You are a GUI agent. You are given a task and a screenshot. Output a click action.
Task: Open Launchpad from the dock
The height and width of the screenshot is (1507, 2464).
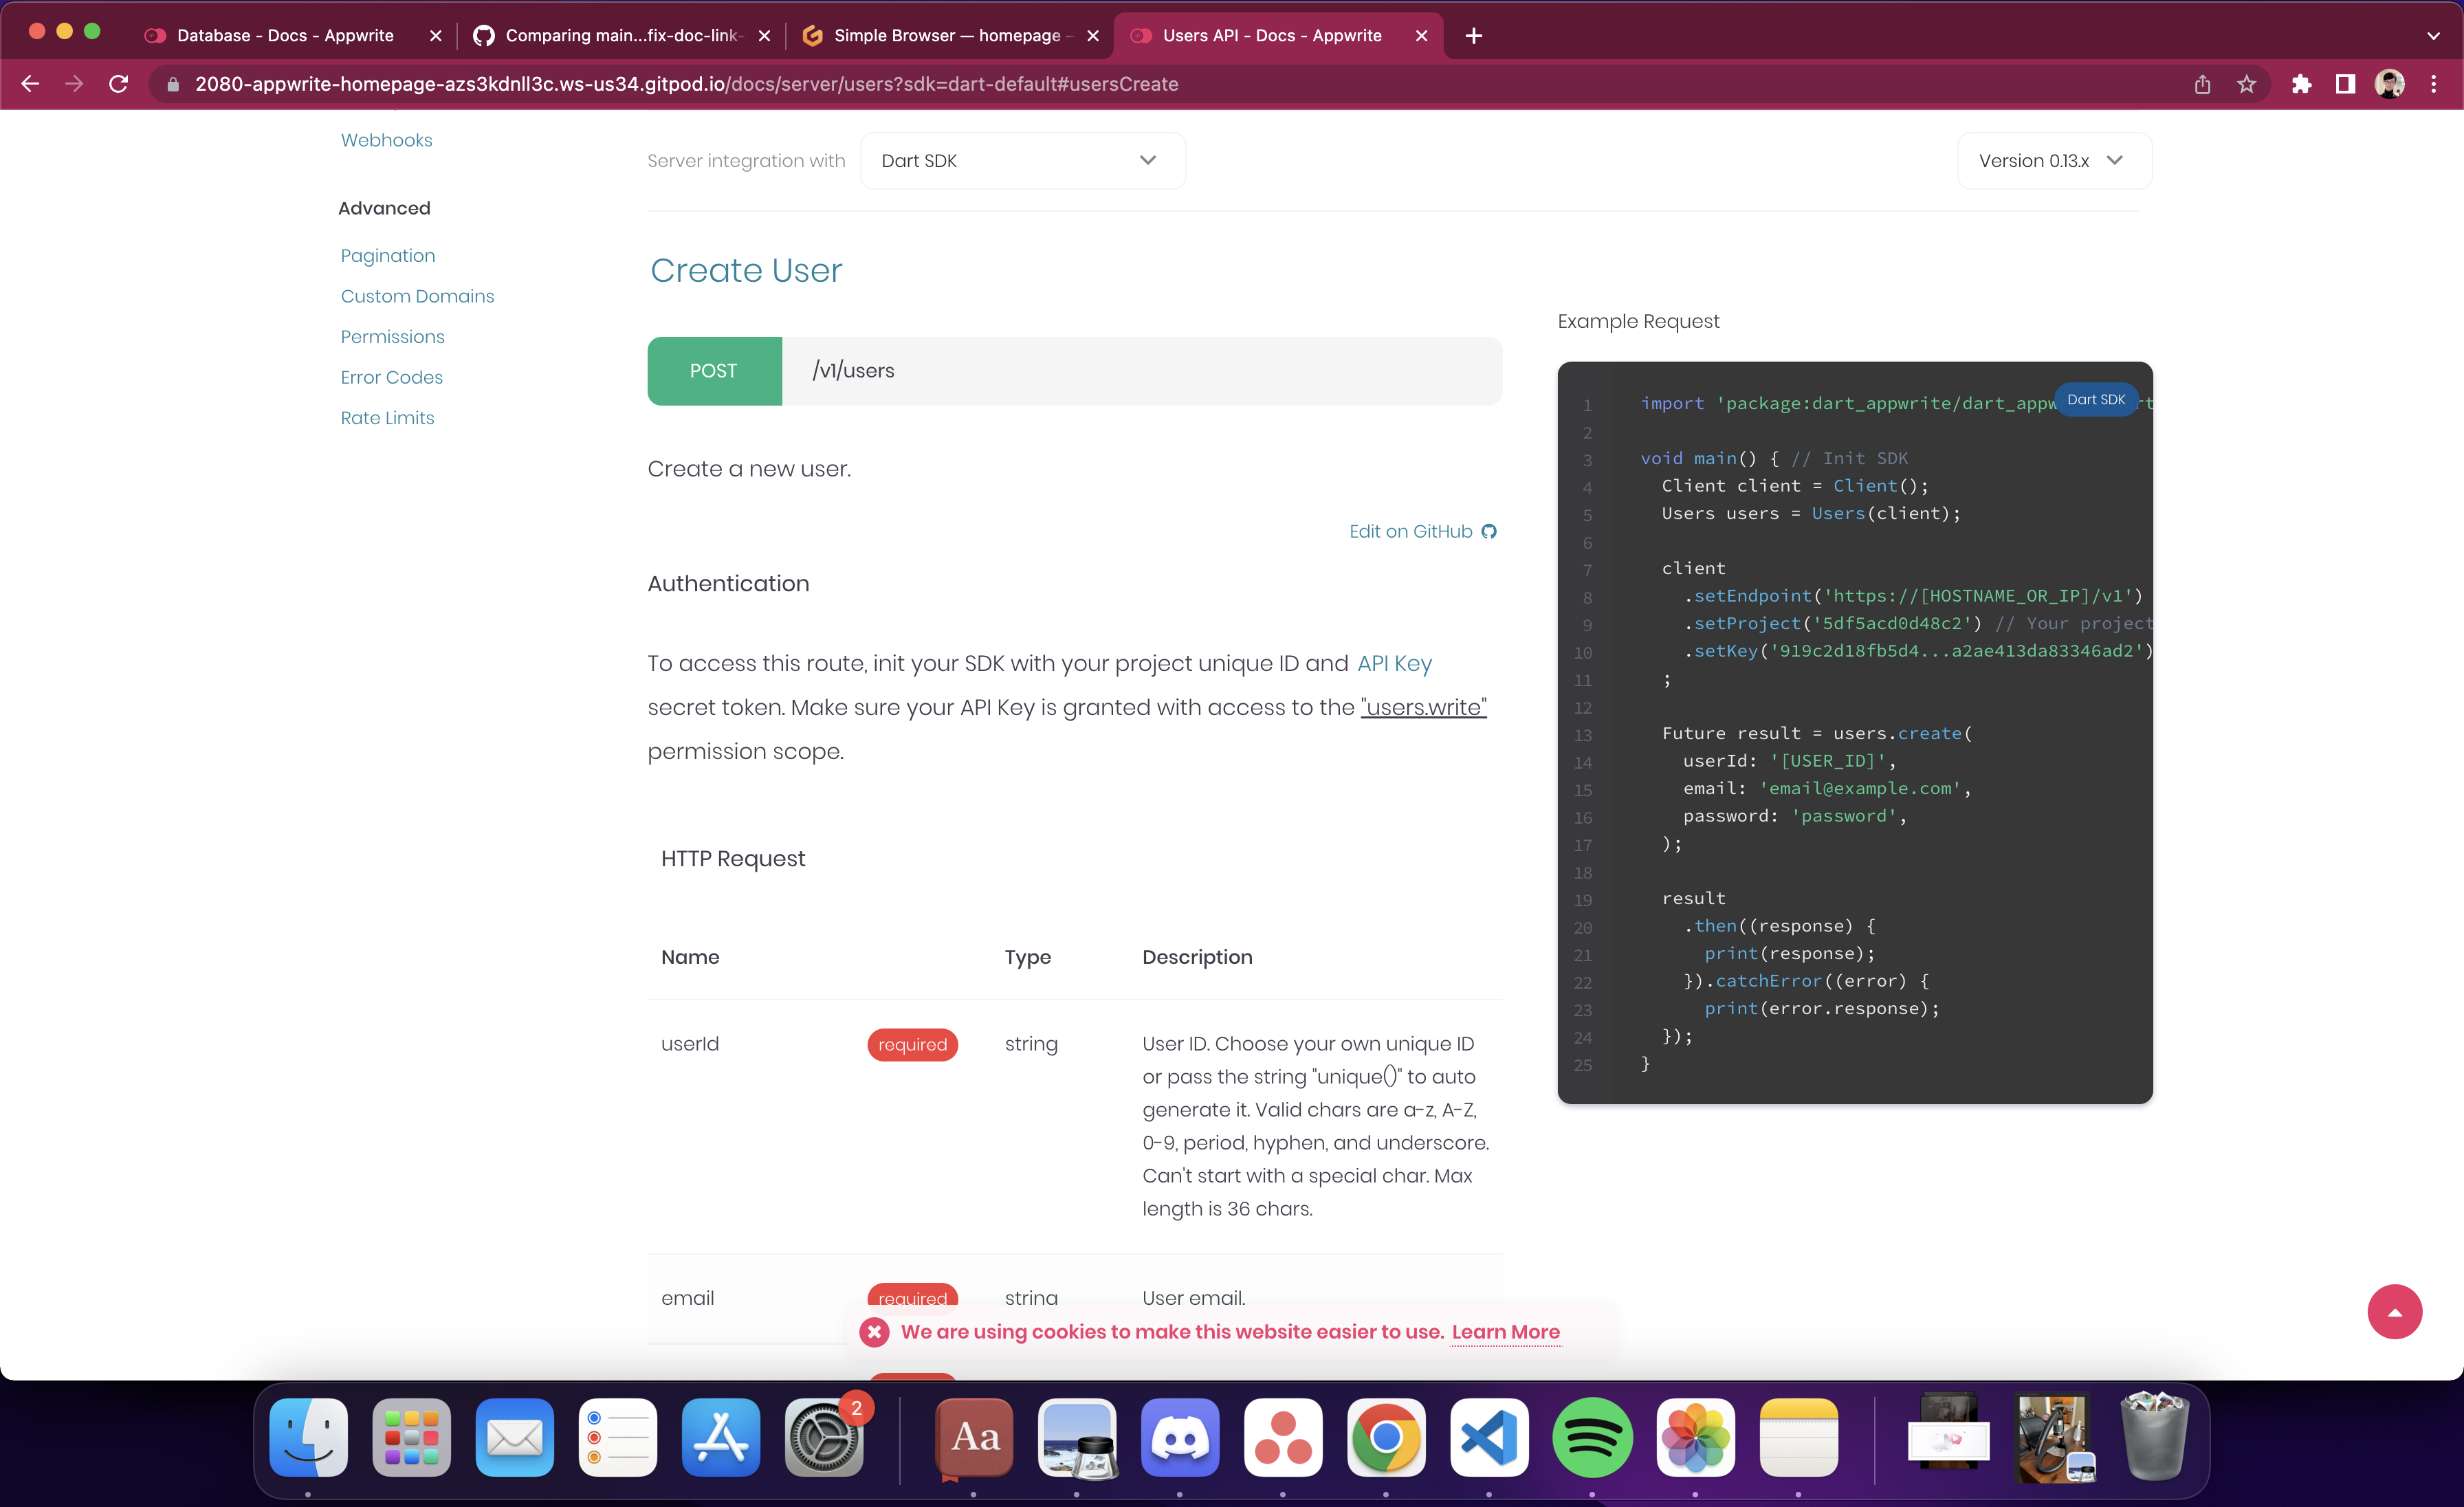pos(411,1438)
